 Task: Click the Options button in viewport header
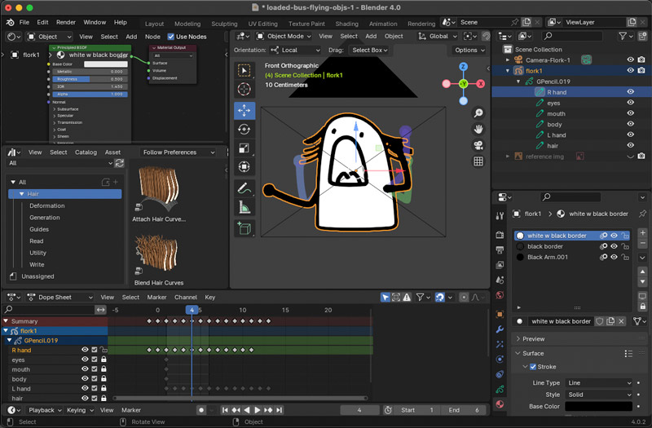[468, 51]
